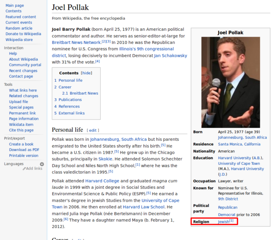Click citation [3] after Breitbart News Network
This screenshot has width=275, height=240.
point(109,41)
